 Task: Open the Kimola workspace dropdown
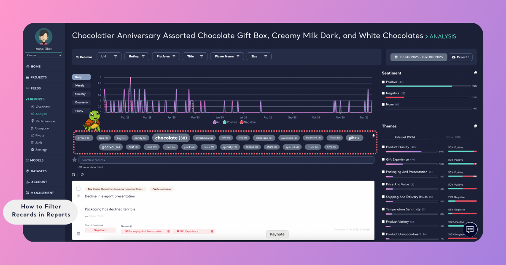pos(44,55)
